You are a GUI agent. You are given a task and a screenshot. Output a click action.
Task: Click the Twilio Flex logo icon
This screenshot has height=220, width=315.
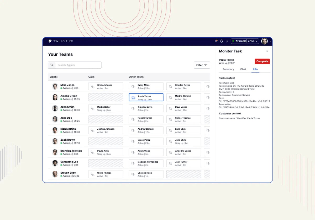(50, 41)
